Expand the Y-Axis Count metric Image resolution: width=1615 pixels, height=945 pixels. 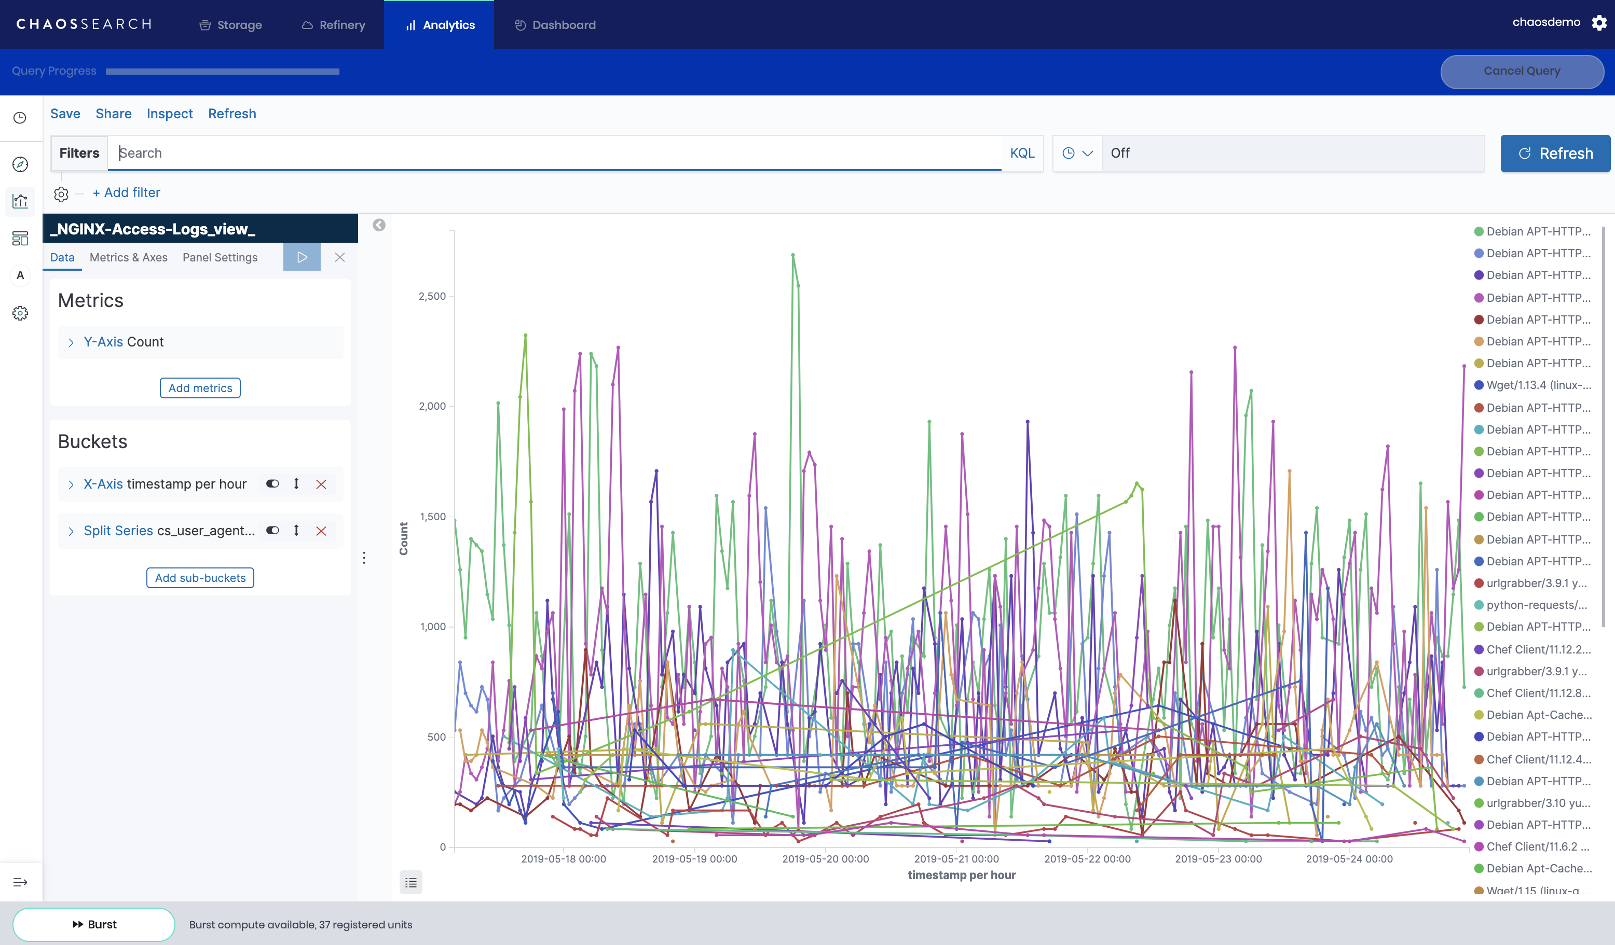[71, 342]
